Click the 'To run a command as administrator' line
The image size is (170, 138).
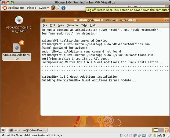click(100, 30)
